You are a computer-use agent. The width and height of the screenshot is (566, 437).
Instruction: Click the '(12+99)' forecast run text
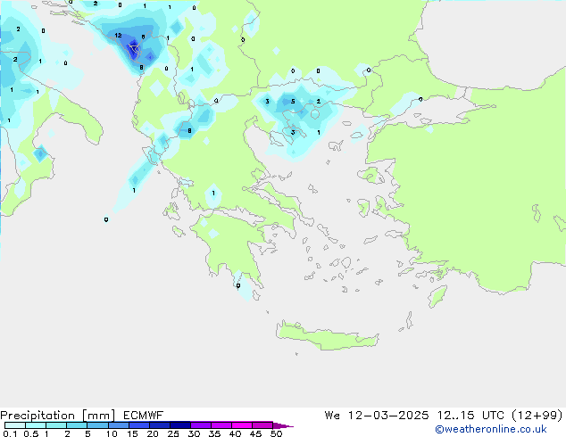(x=537, y=416)
